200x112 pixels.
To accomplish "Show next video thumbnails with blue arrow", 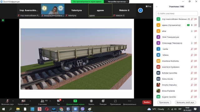I will [140, 10].
